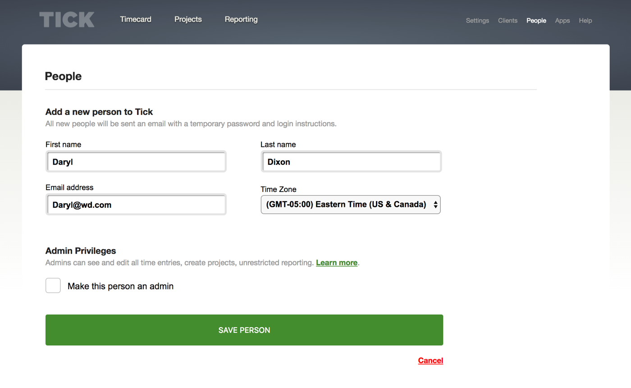Click the TICK logo
The image size is (631, 388).
coord(67,19)
